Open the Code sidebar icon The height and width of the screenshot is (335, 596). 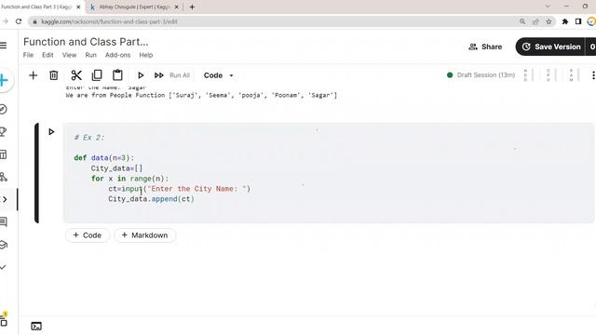coord(4,199)
